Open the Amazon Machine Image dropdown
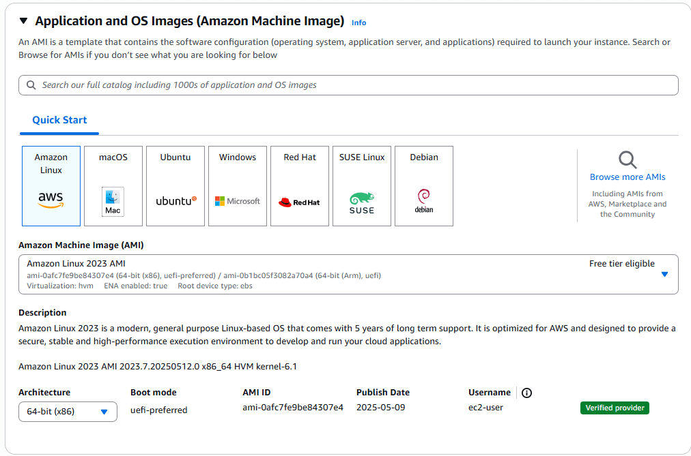Image resolution: width=691 pixels, height=456 pixels. (664, 274)
